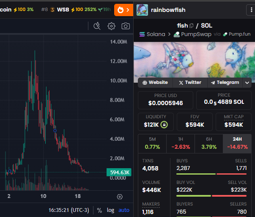Screen dimensions: 255x217
Task: Open the orange trending flame button
Action: (x=123, y=10)
